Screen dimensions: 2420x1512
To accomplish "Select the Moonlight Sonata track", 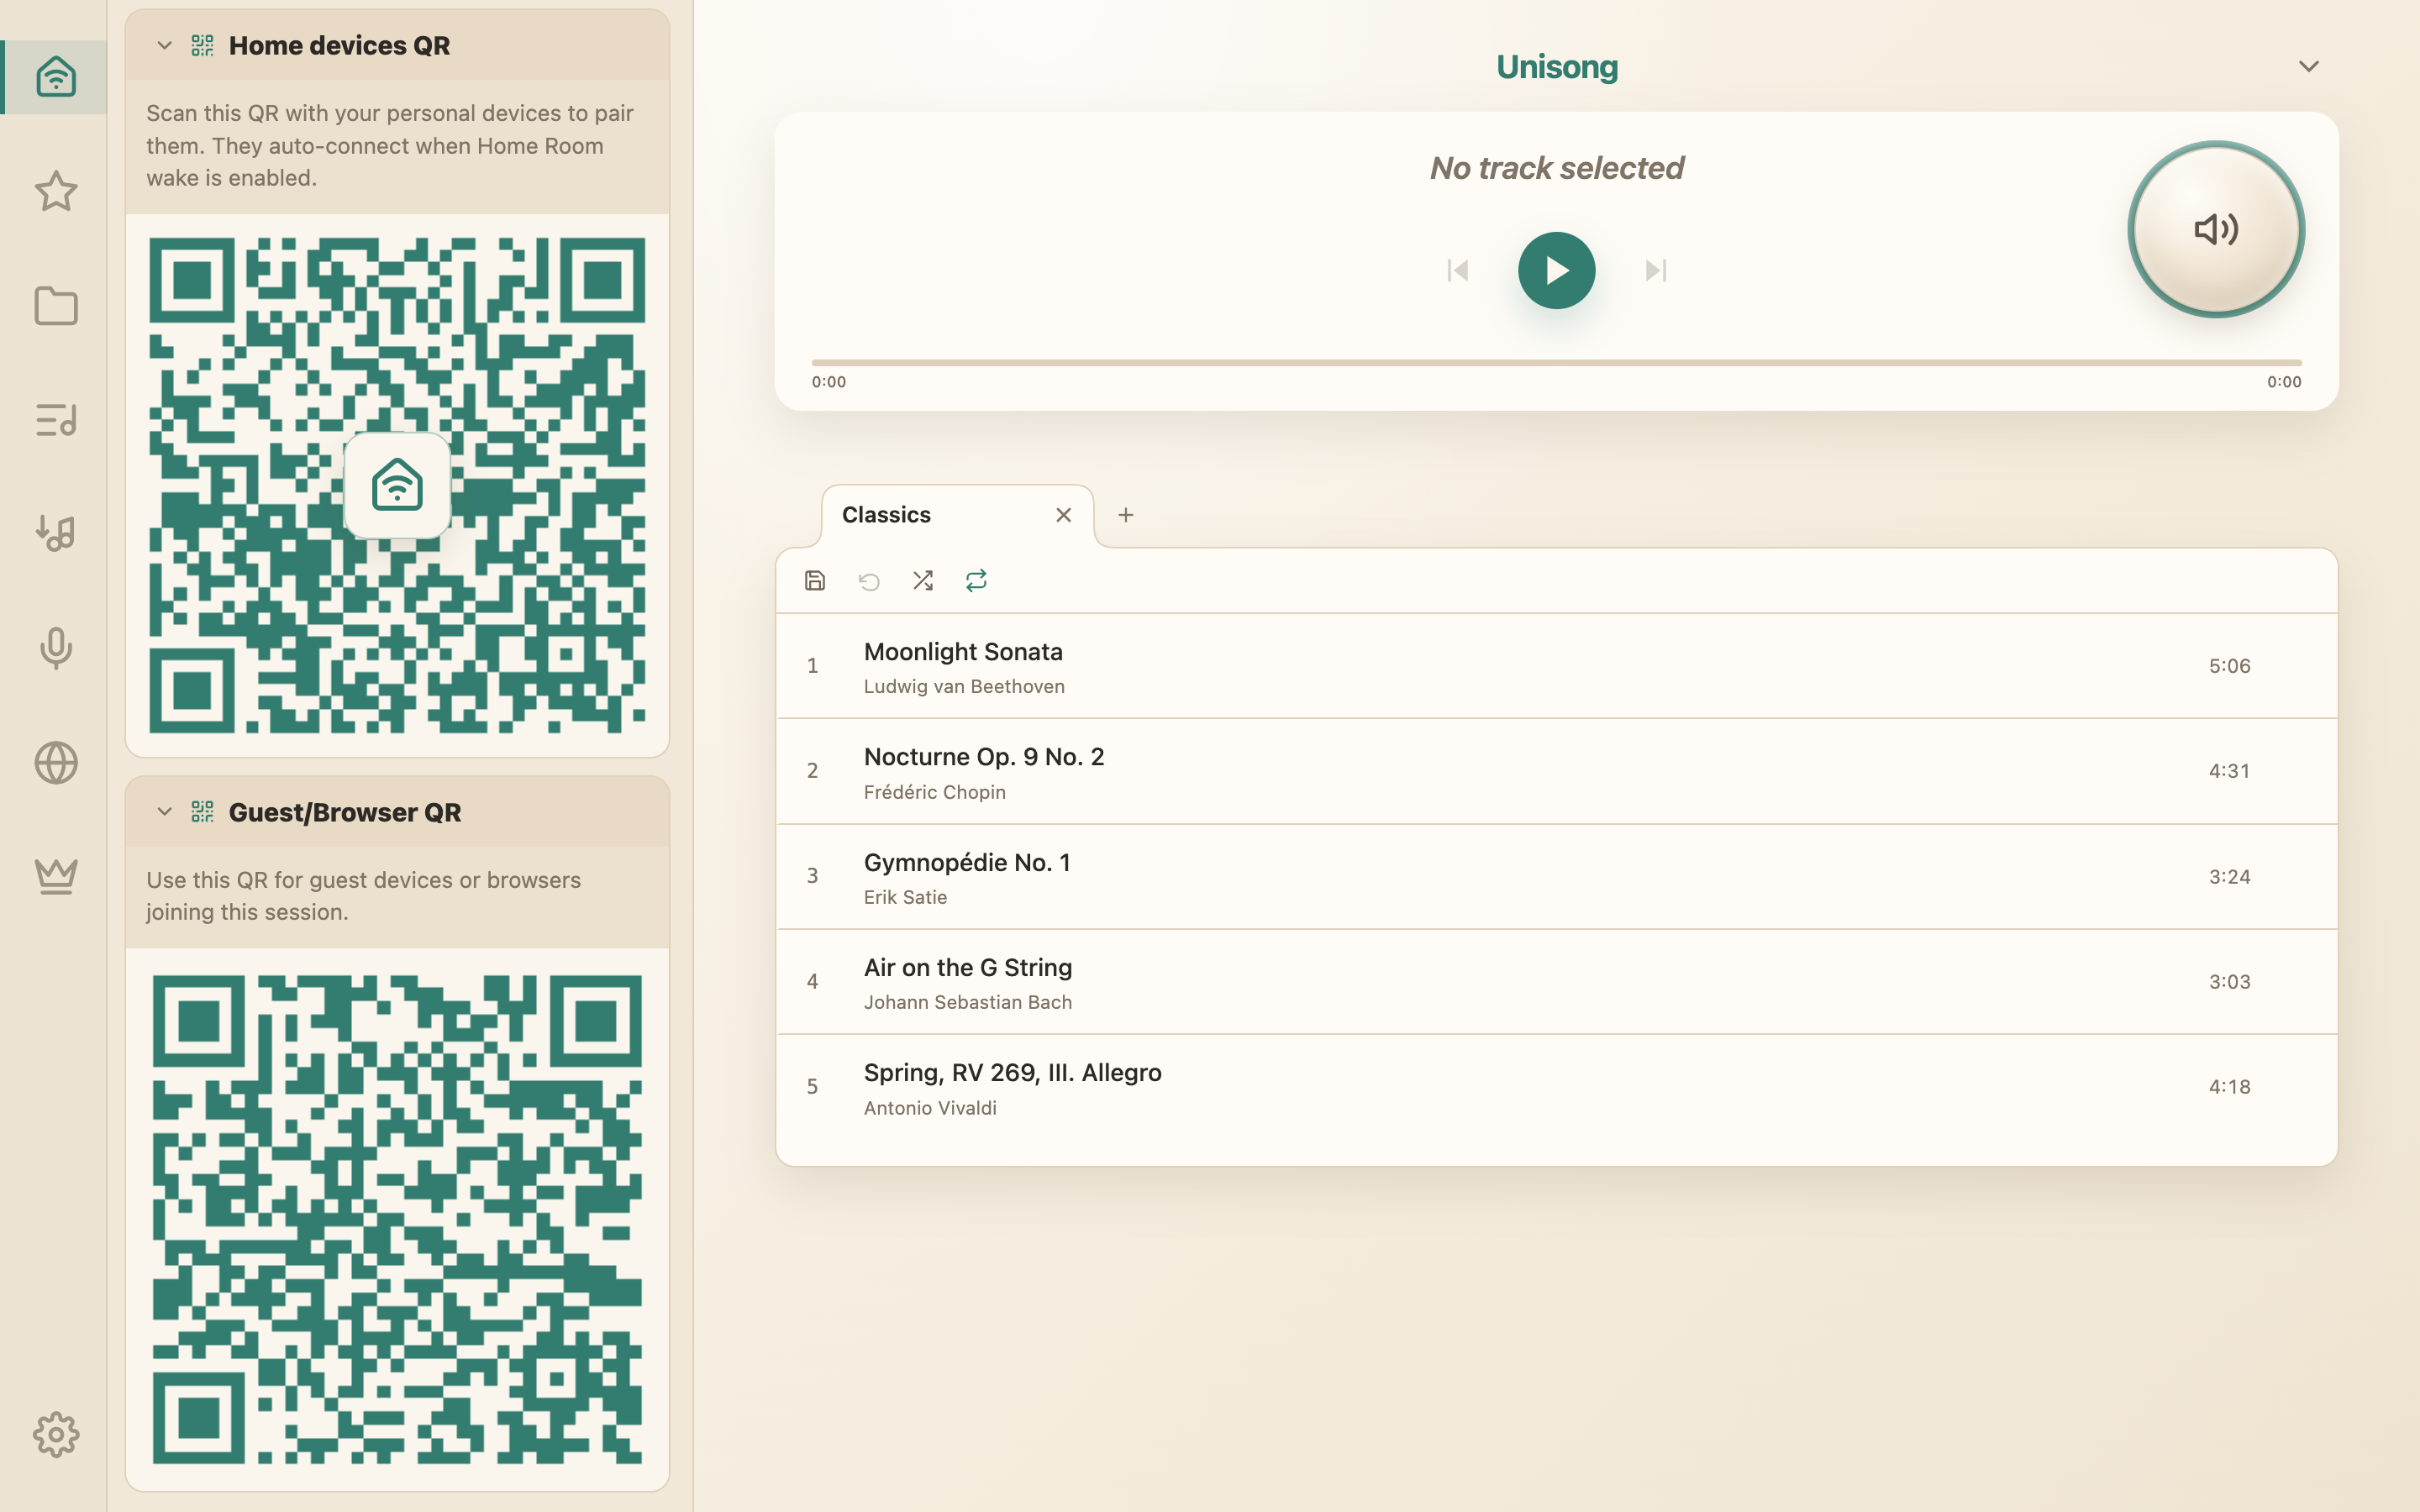I will point(1556,666).
